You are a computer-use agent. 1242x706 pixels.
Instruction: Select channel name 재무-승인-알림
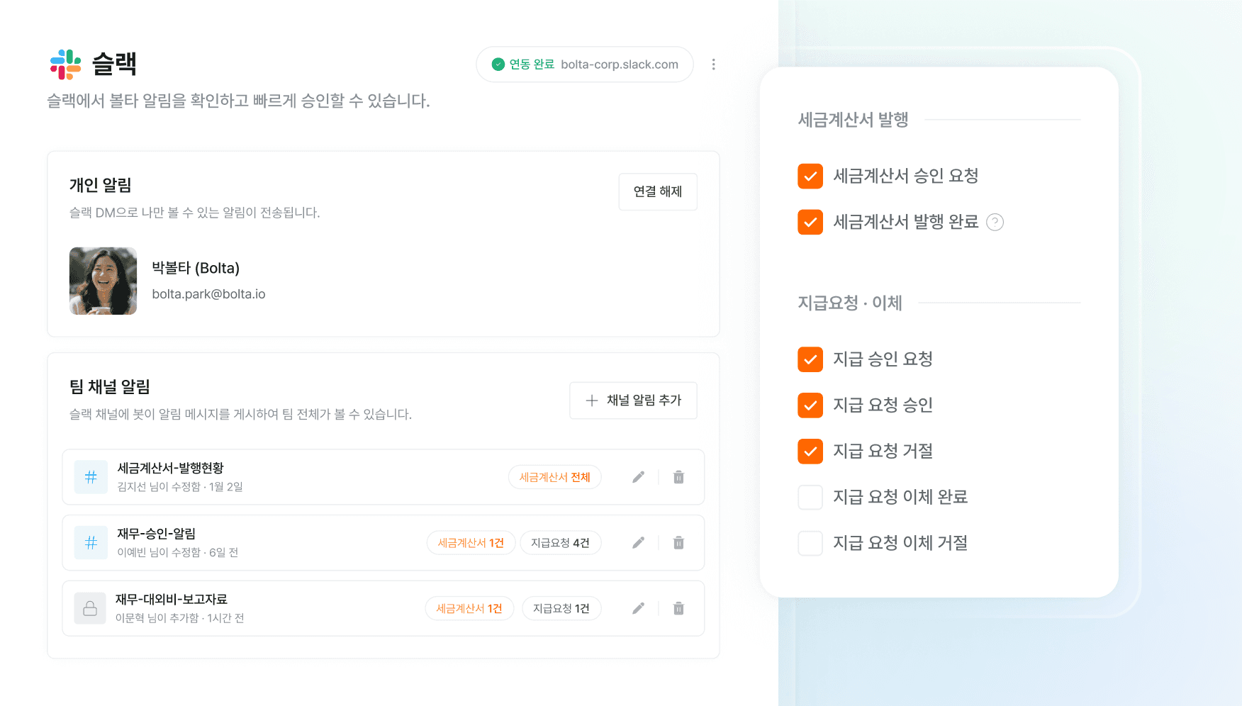[156, 534]
